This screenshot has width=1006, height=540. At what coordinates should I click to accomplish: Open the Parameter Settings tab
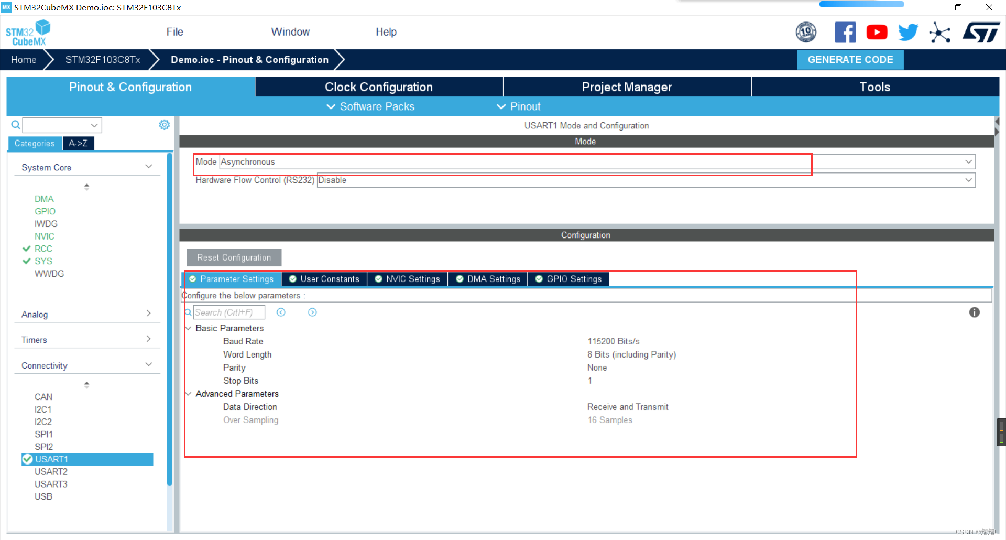[x=231, y=279]
